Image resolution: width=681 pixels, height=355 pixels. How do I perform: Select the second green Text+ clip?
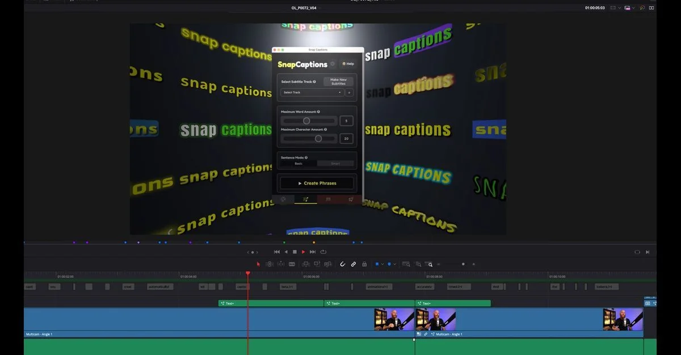click(369, 303)
